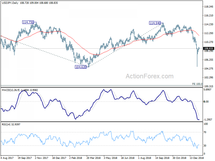Screen dimensions: 215x161
Task: Select the RSI(14) indicator label
Action: tap(6, 124)
